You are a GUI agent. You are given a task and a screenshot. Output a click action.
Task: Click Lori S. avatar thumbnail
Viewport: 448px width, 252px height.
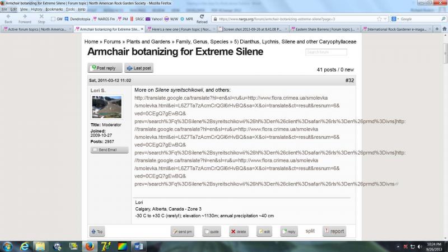[x=106, y=106]
